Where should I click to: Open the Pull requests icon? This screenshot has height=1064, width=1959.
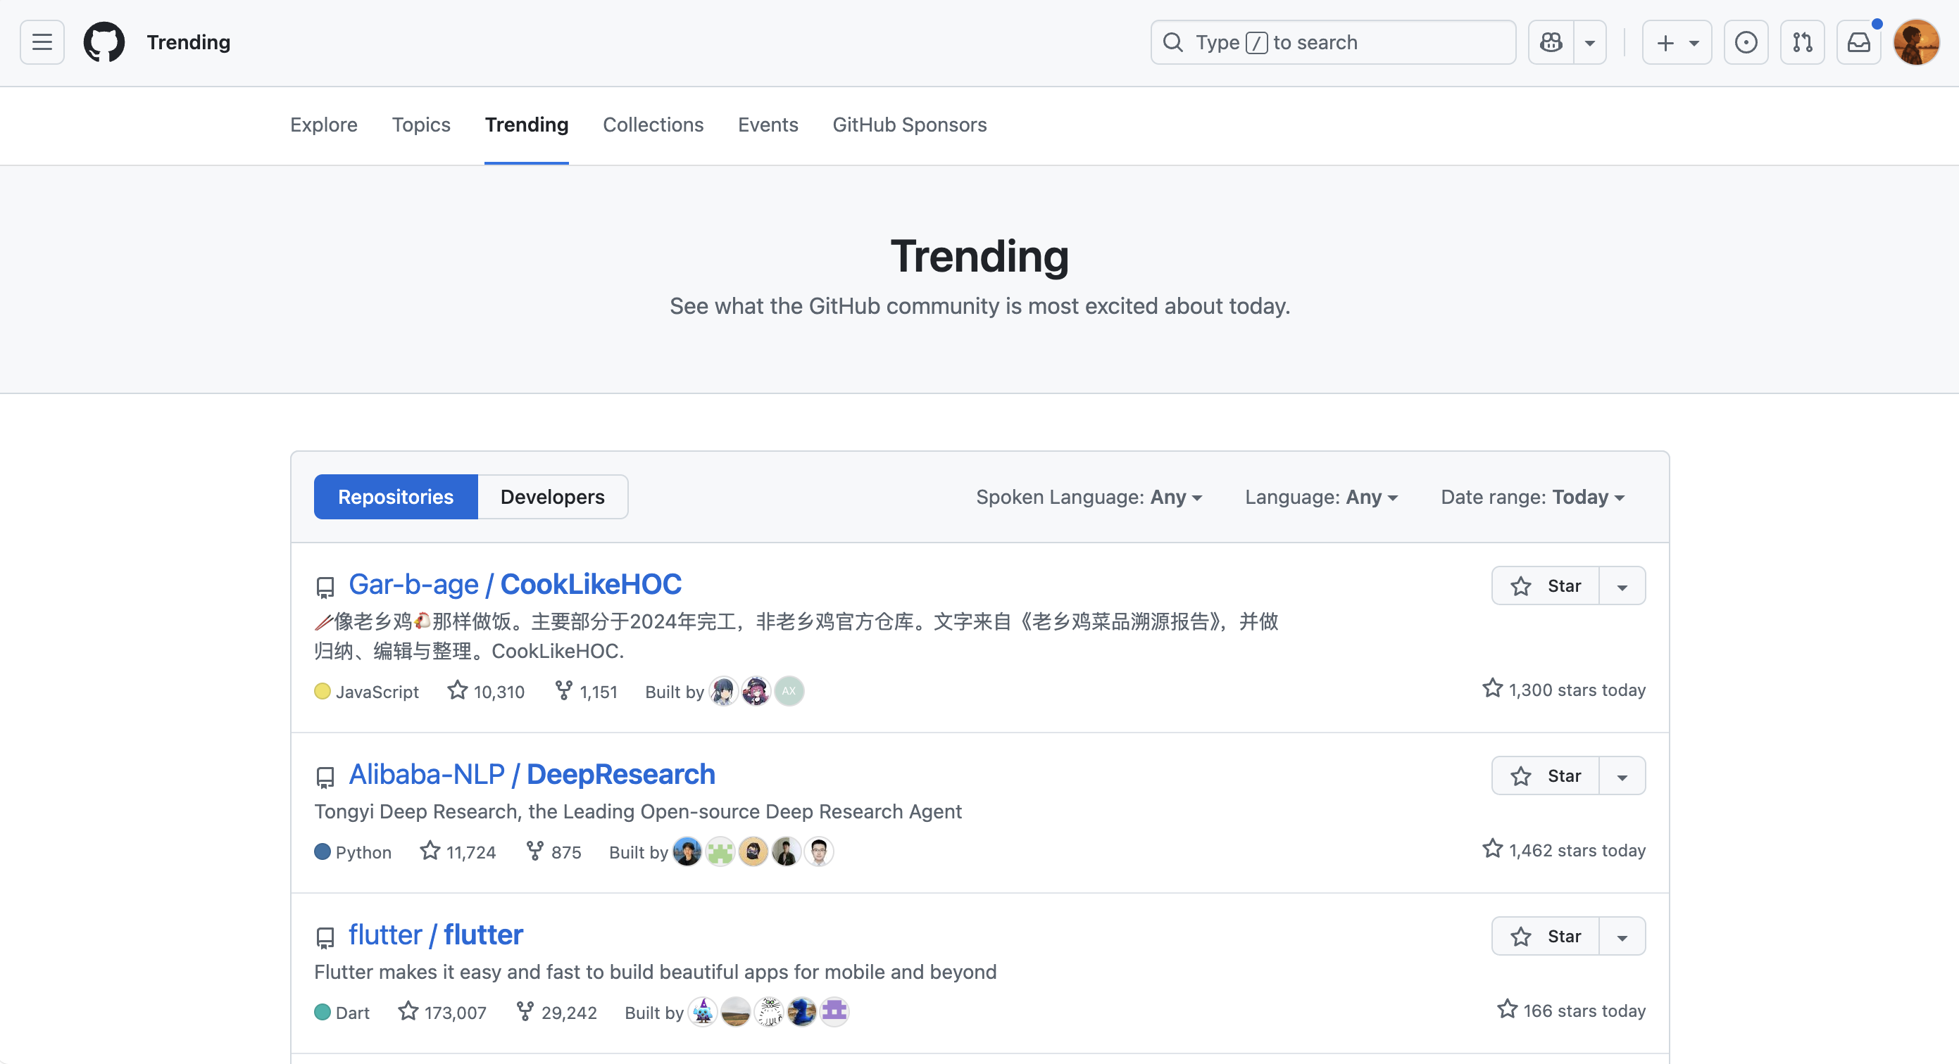(1803, 42)
